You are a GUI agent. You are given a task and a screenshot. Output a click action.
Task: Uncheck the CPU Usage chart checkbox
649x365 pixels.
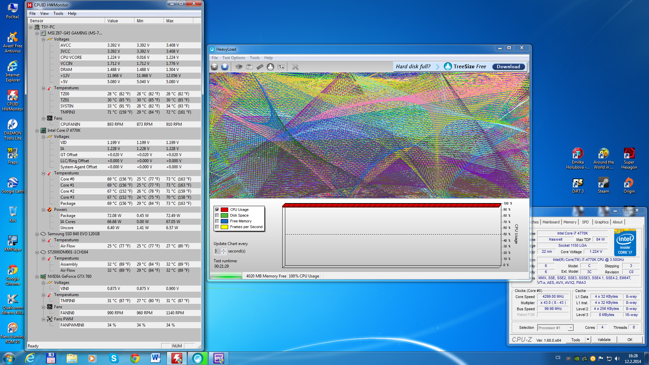pos(217,210)
